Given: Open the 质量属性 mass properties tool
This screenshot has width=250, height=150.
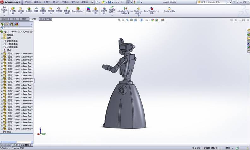Looking at the screenshot, I should (x=43, y=11).
